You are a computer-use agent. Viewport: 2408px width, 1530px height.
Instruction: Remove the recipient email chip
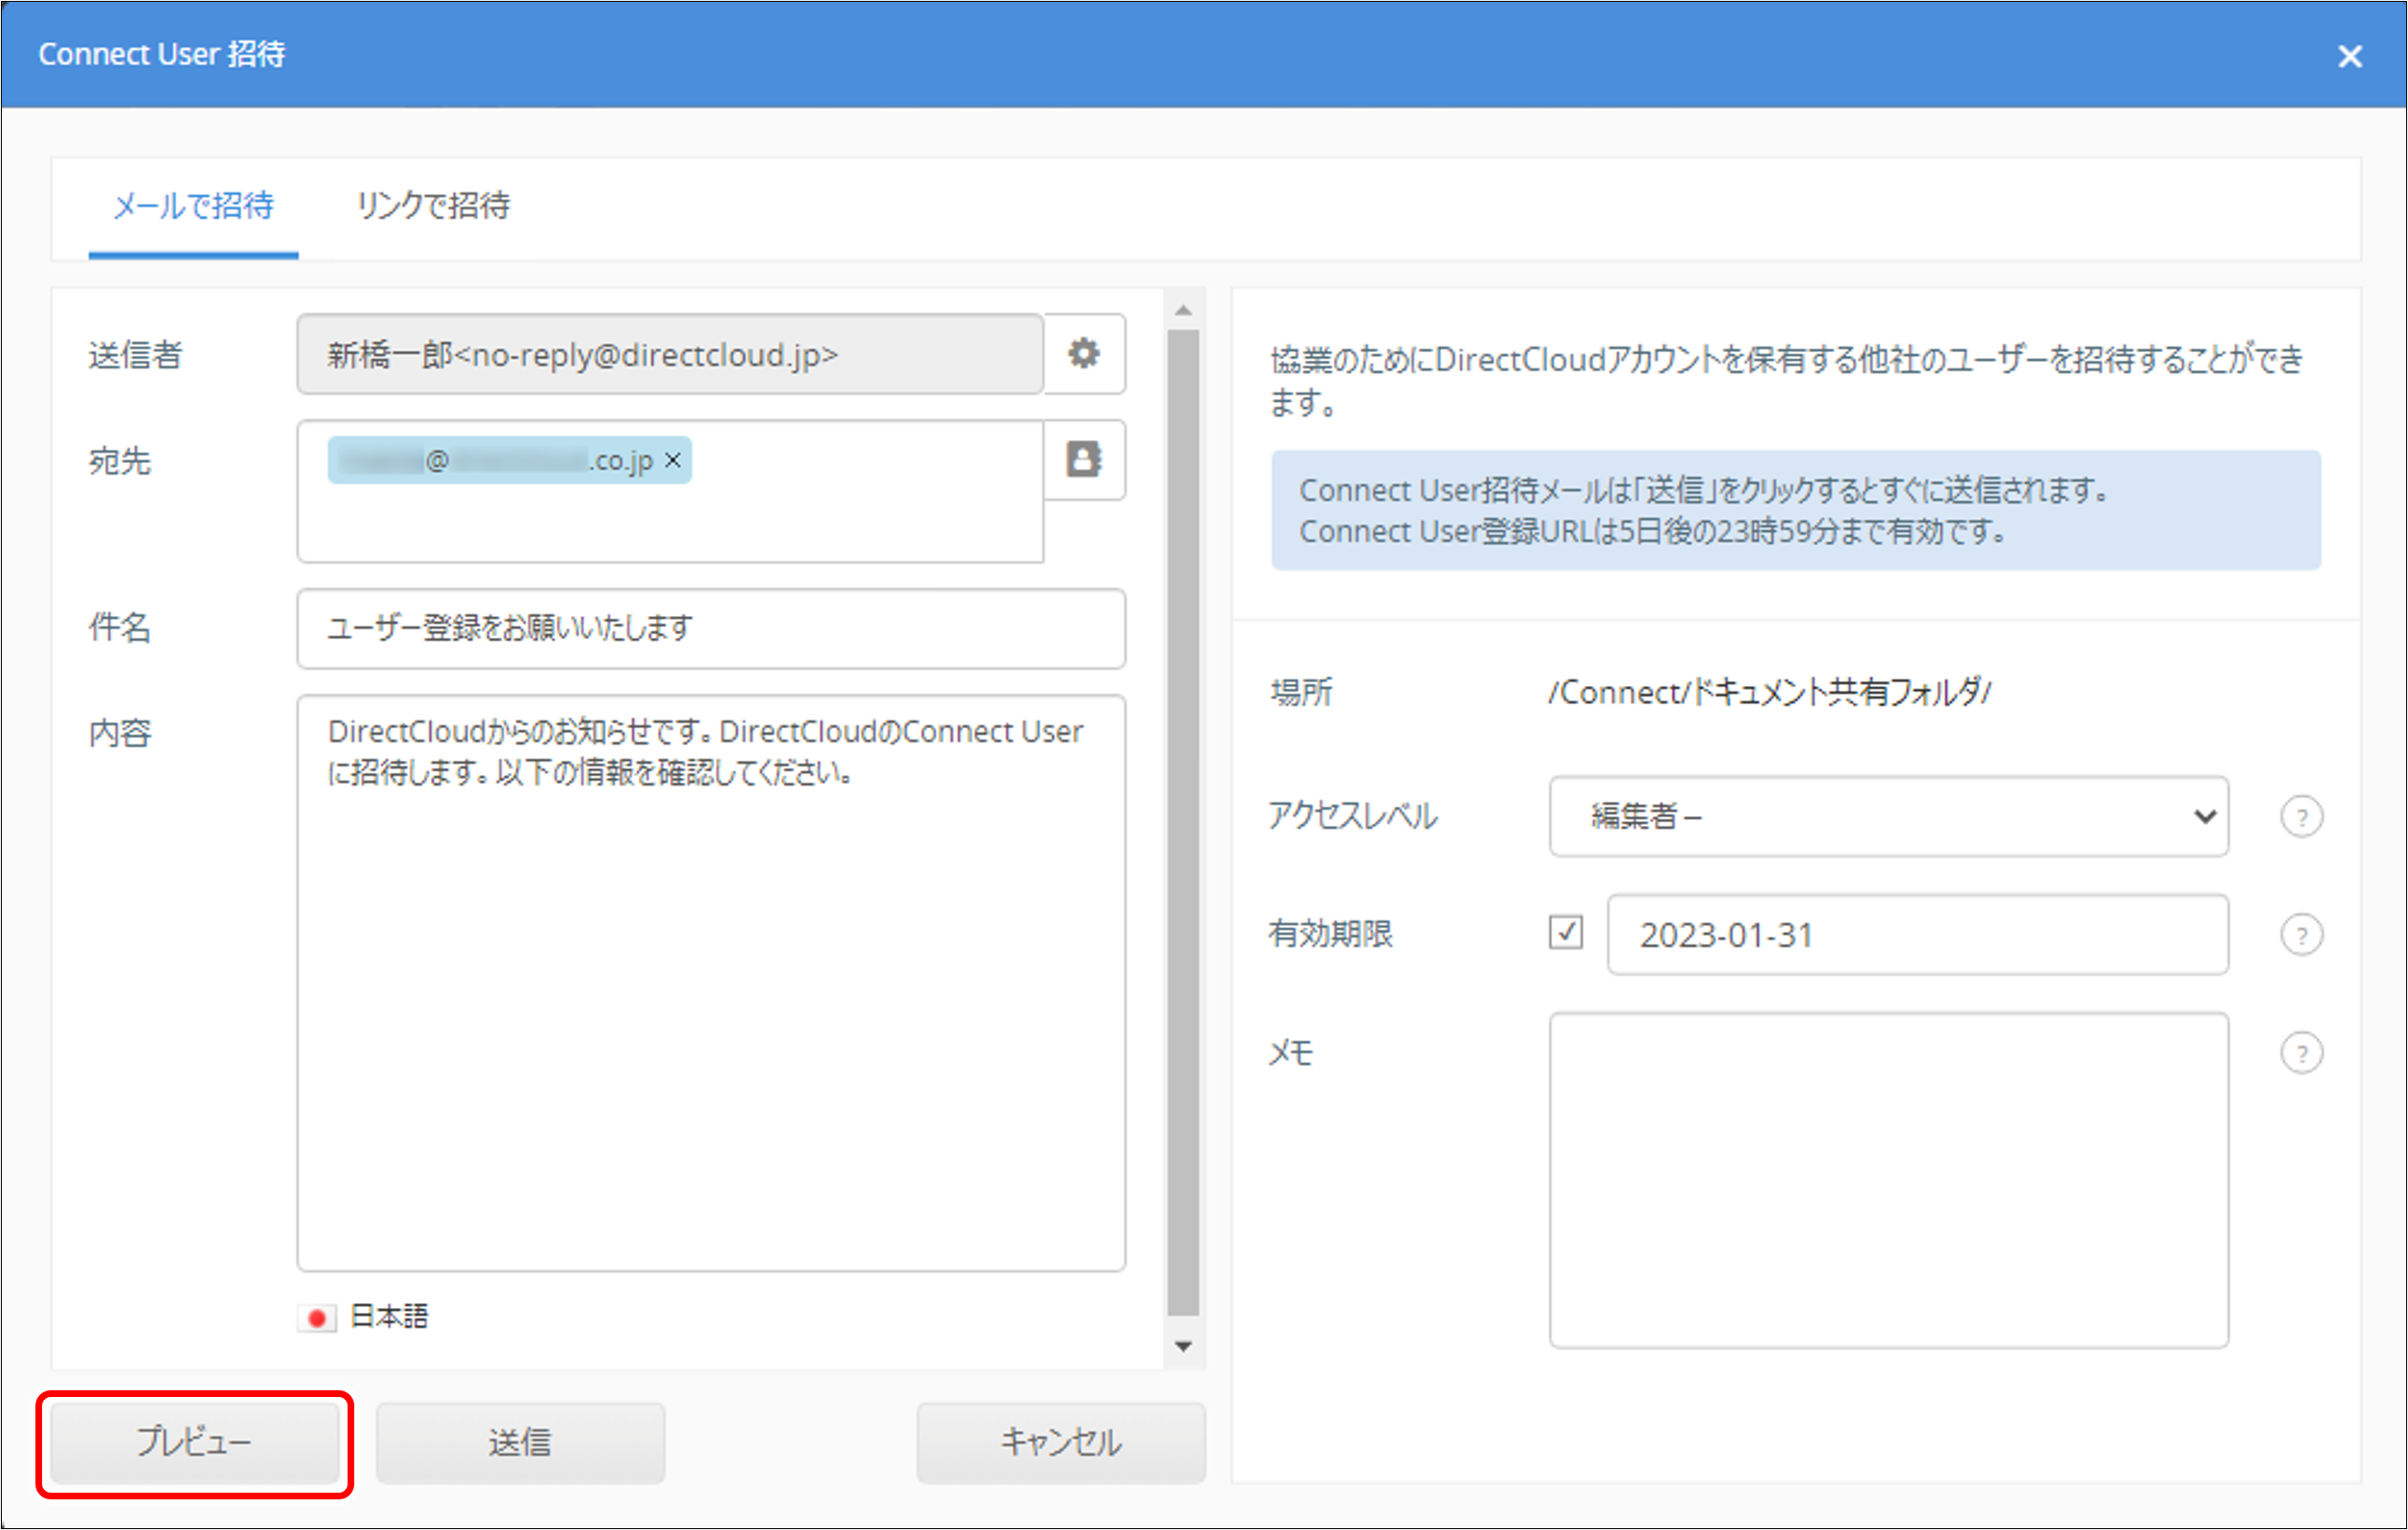(x=674, y=460)
